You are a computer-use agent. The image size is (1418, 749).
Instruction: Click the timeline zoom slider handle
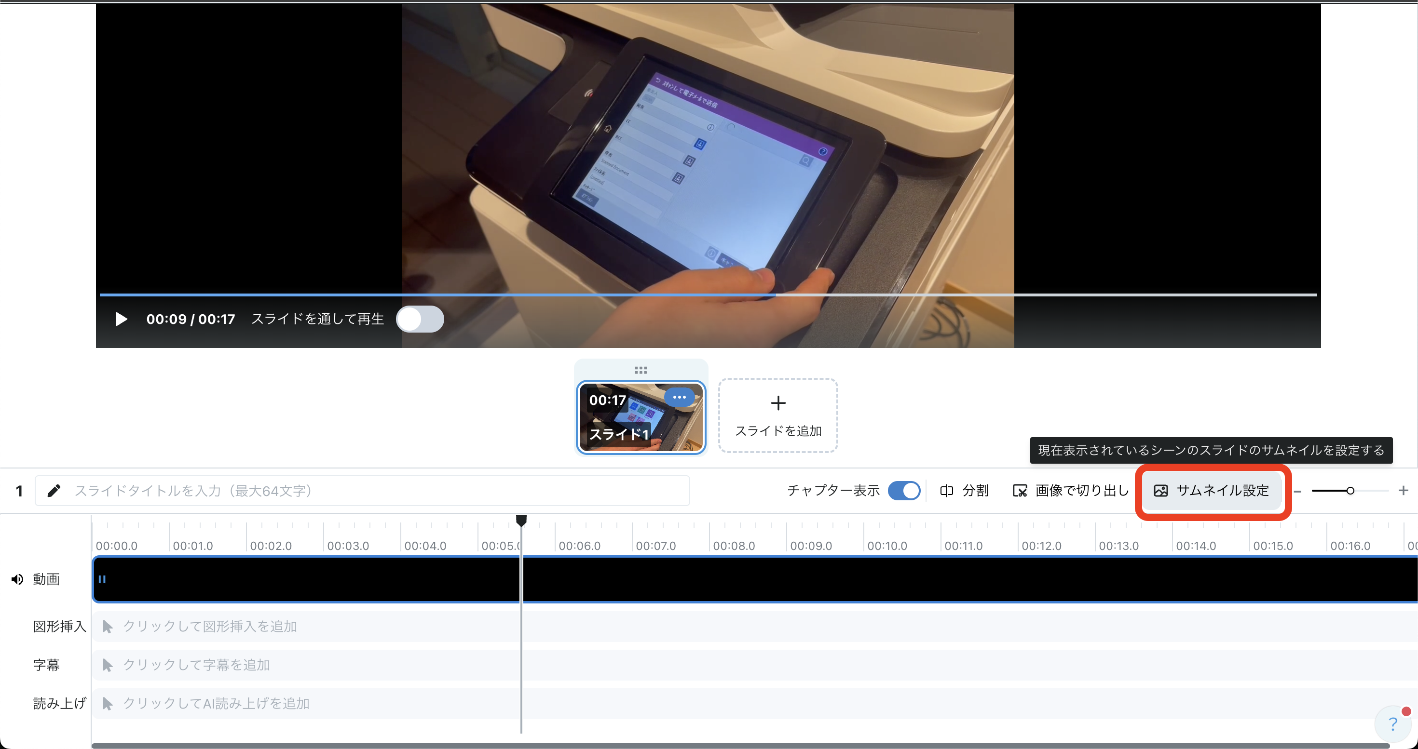(1350, 491)
